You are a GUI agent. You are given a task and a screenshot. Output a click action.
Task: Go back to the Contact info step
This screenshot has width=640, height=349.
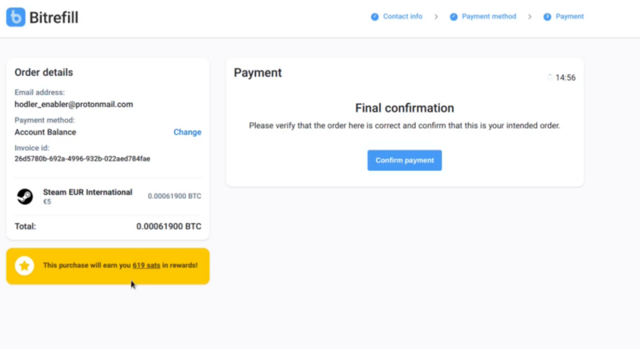402,16
